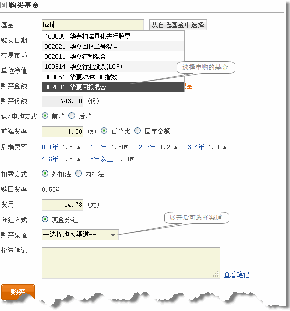Click the 基金 search input field
The width and height of the screenshot is (290, 311).
[x=93, y=25]
